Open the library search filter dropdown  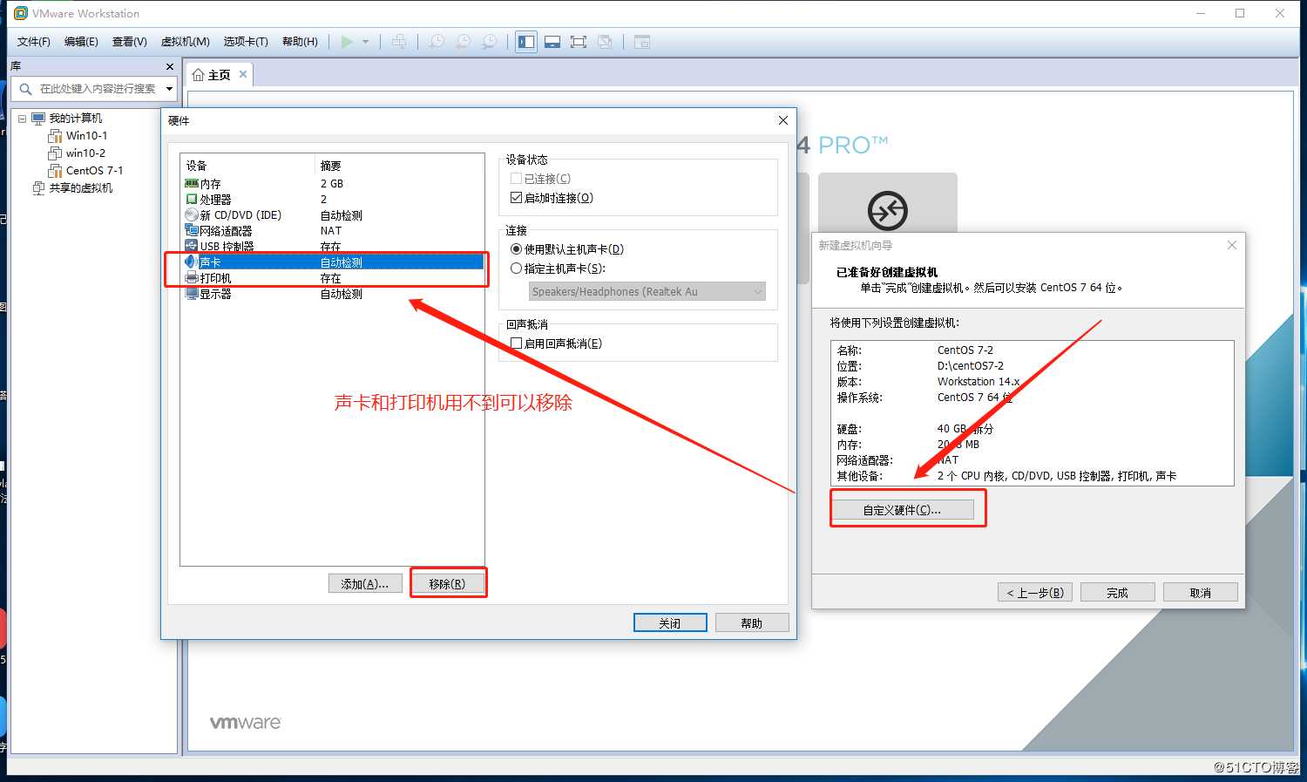pos(169,89)
